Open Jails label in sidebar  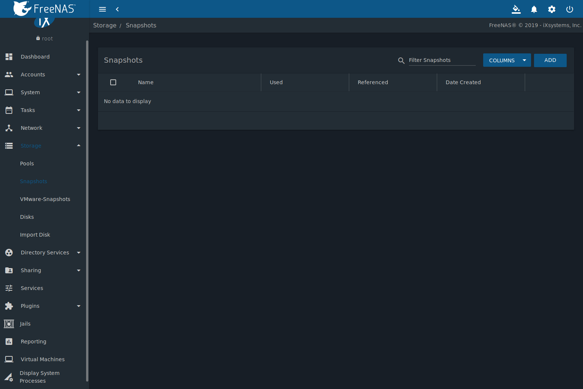pos(25,324)
